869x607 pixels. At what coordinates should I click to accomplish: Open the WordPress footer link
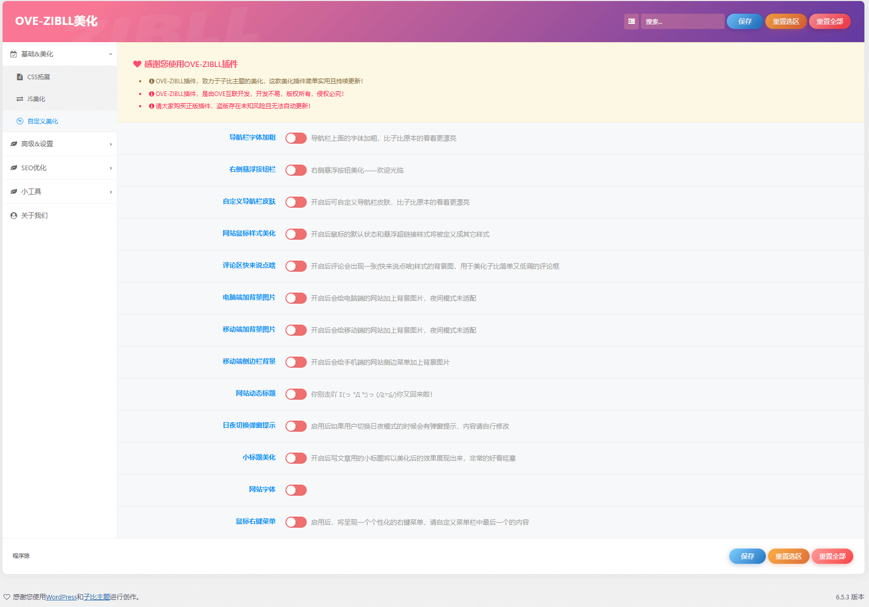61,597
